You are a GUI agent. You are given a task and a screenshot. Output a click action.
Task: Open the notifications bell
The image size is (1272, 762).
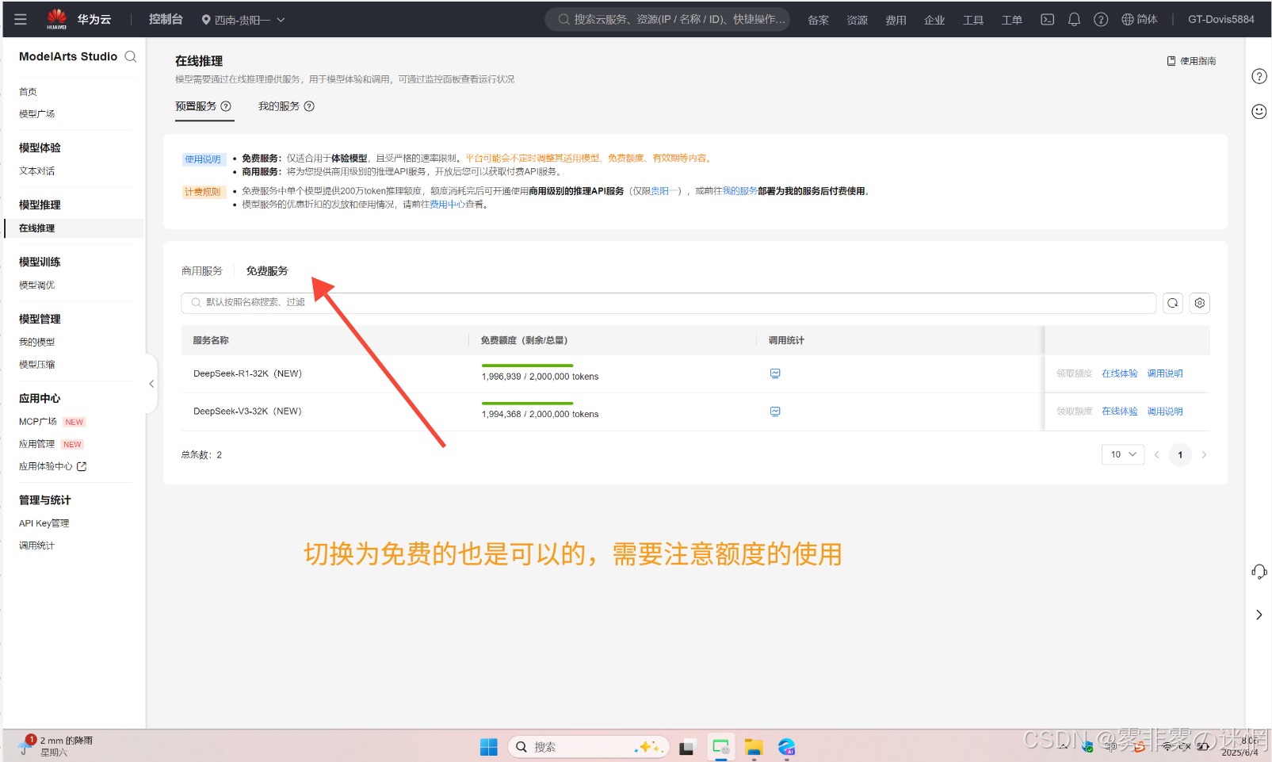[1074, 19]
